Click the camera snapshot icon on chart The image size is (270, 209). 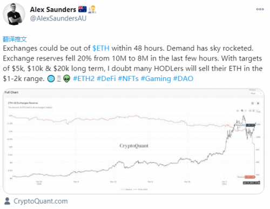[x=238, y=111]
